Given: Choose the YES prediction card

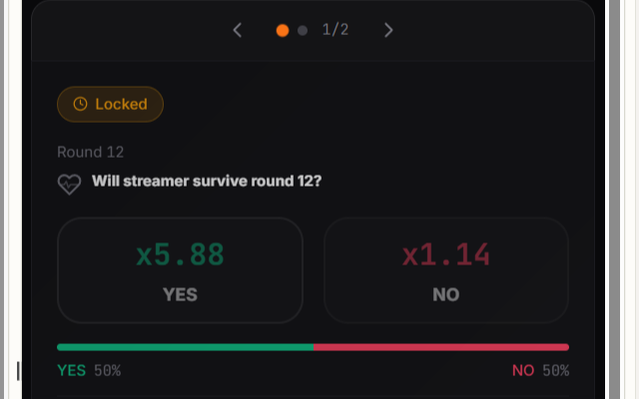Looking at the screenshot, I should [x=180, y=270].
